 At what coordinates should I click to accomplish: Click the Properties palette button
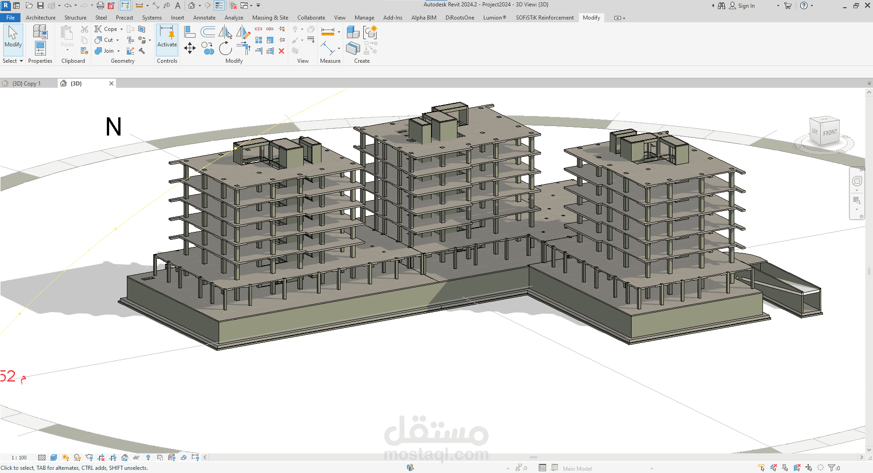tap(40, 48)
